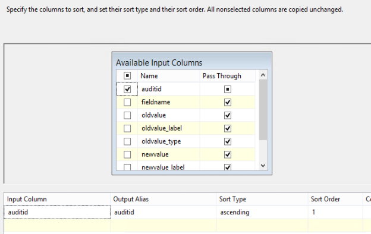Check the oldvalue sort column checkbox
371x234 pixels.
[127, 115]
